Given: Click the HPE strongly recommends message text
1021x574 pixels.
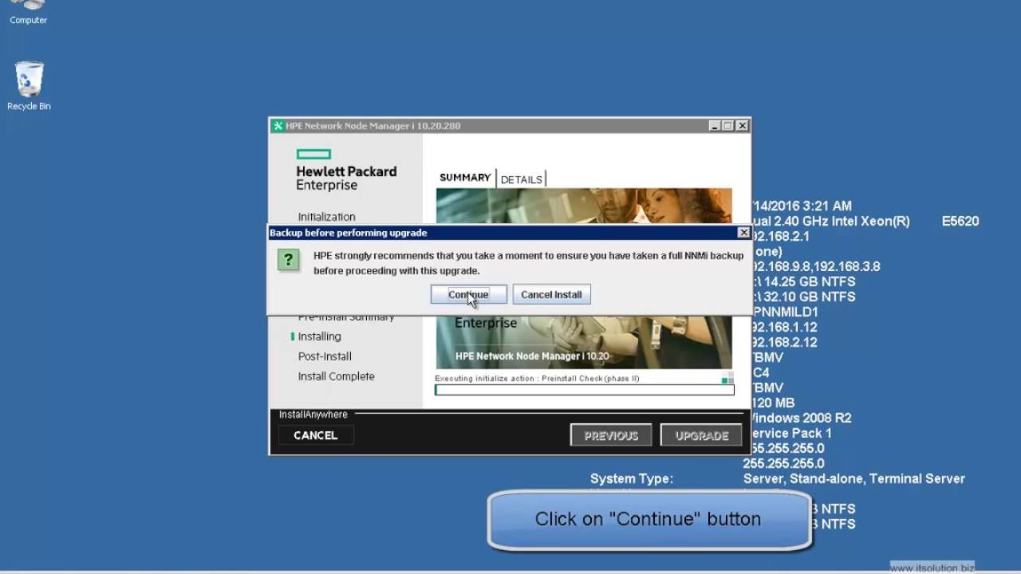Looking at the screenshot, I should coord(528,263).
